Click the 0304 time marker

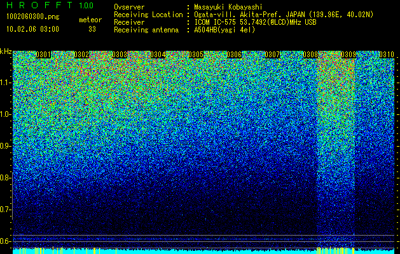pos(158,55)
